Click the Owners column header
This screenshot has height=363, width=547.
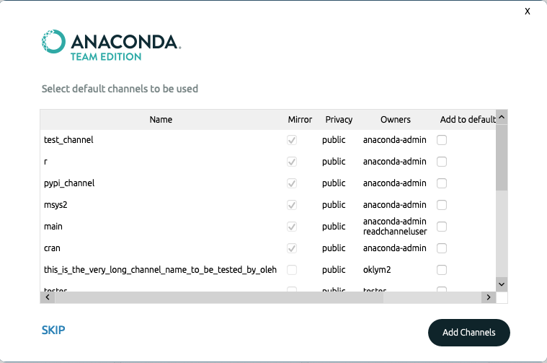point(395,120)
